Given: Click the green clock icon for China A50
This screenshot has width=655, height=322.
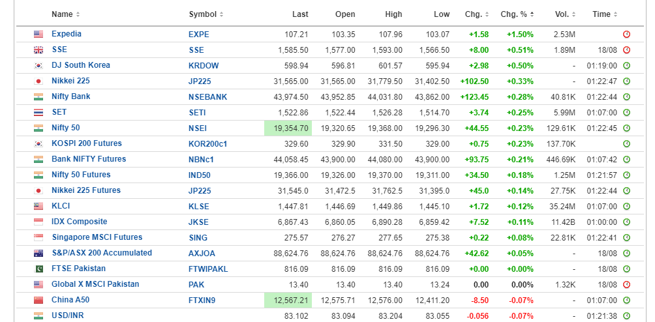Looking at the screenshot, I should pos(626,300).
